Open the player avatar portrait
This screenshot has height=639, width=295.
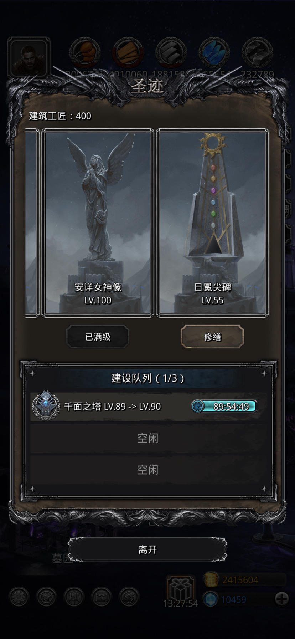click(x=29, y=57)
